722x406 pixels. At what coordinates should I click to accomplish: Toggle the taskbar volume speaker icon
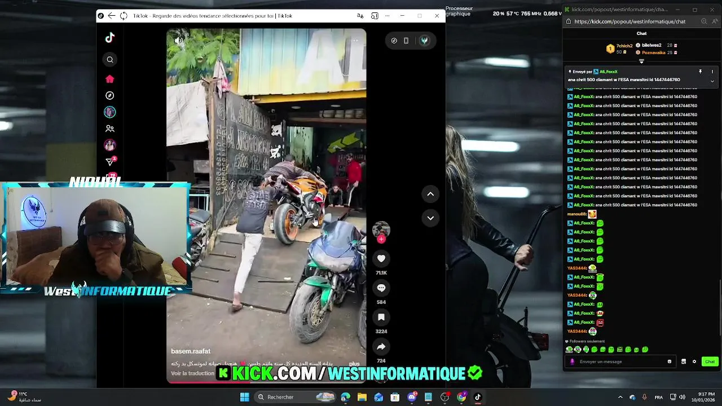tap(682, 397)
